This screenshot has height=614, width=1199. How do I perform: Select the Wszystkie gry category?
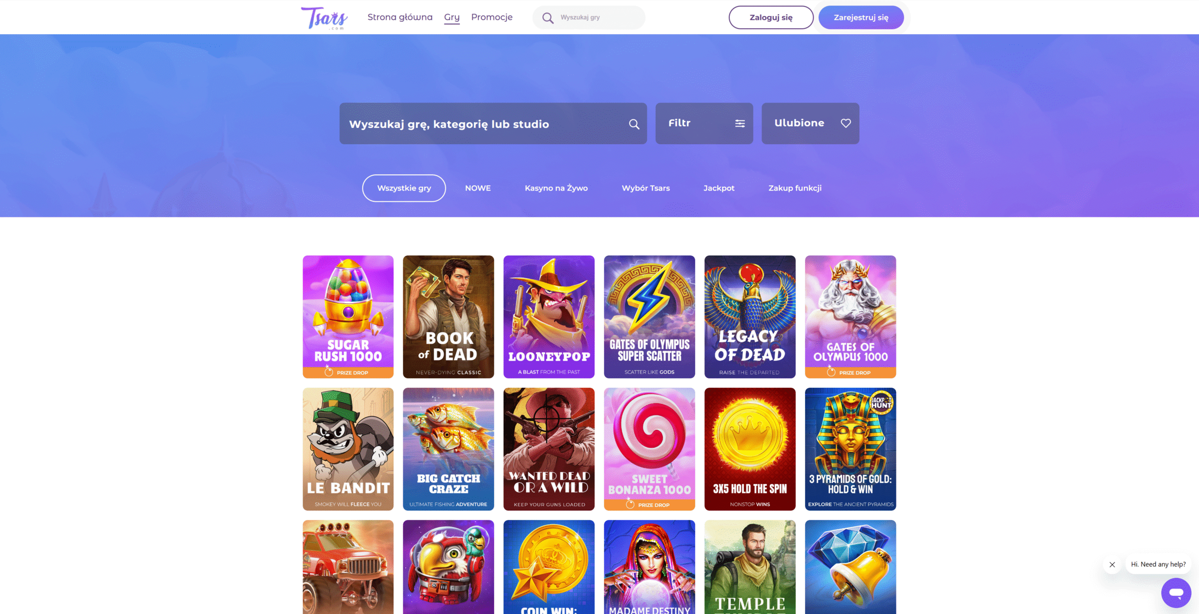coord(404,188)
